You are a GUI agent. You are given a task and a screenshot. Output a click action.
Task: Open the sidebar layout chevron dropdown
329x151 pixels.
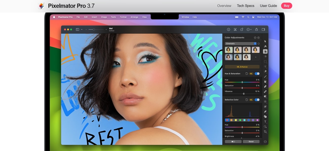click(82, 30)
